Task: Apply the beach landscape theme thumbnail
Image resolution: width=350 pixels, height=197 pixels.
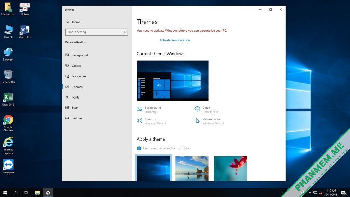Action: click(x=192, y=168)
